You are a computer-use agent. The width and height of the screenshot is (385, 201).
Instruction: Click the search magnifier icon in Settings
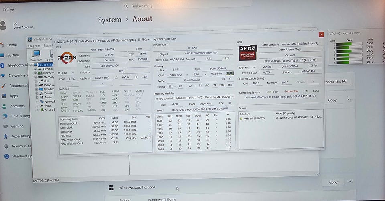(126, 6)
